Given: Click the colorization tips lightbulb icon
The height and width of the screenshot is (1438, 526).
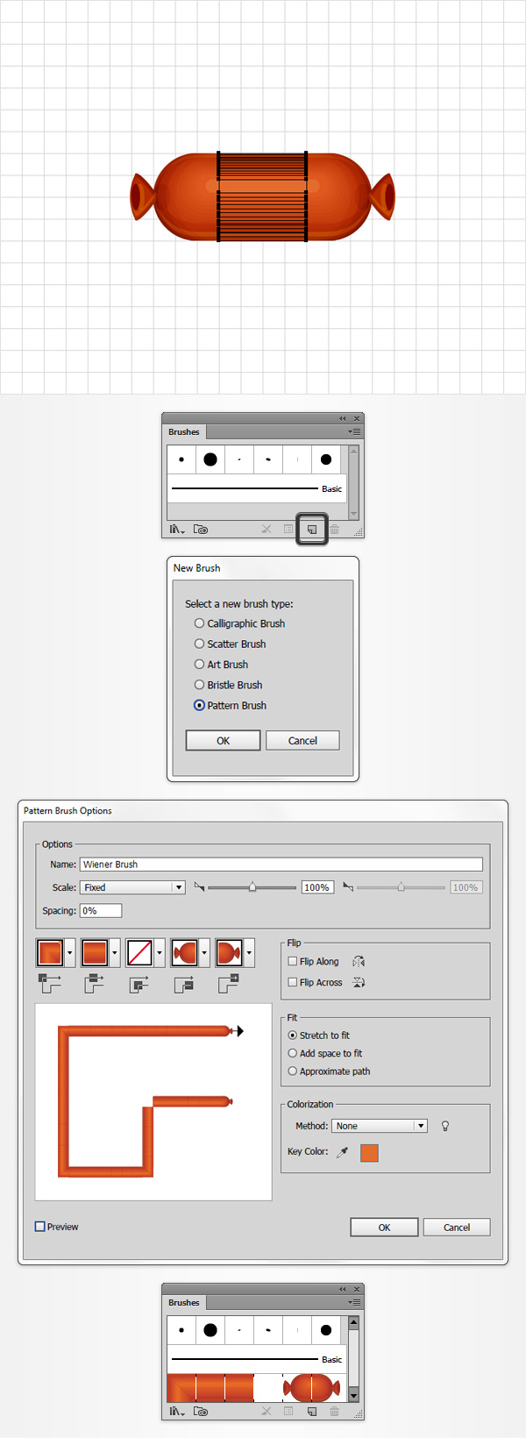Looking at the screenshot, I should 445,1126.
